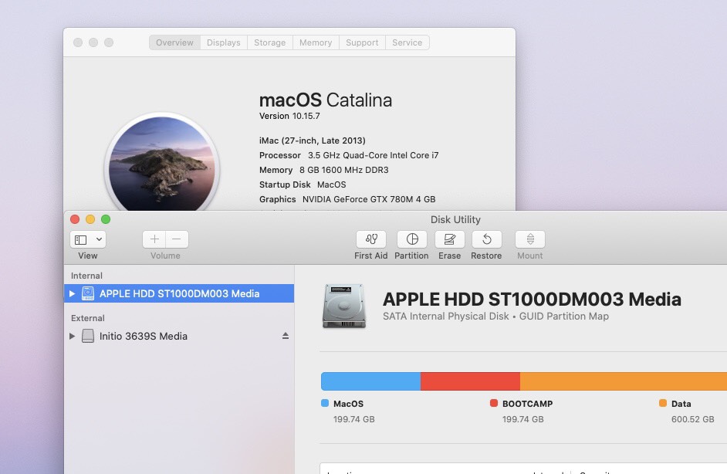
Task: Switch to the Storage tab
Action: (270, 42)
